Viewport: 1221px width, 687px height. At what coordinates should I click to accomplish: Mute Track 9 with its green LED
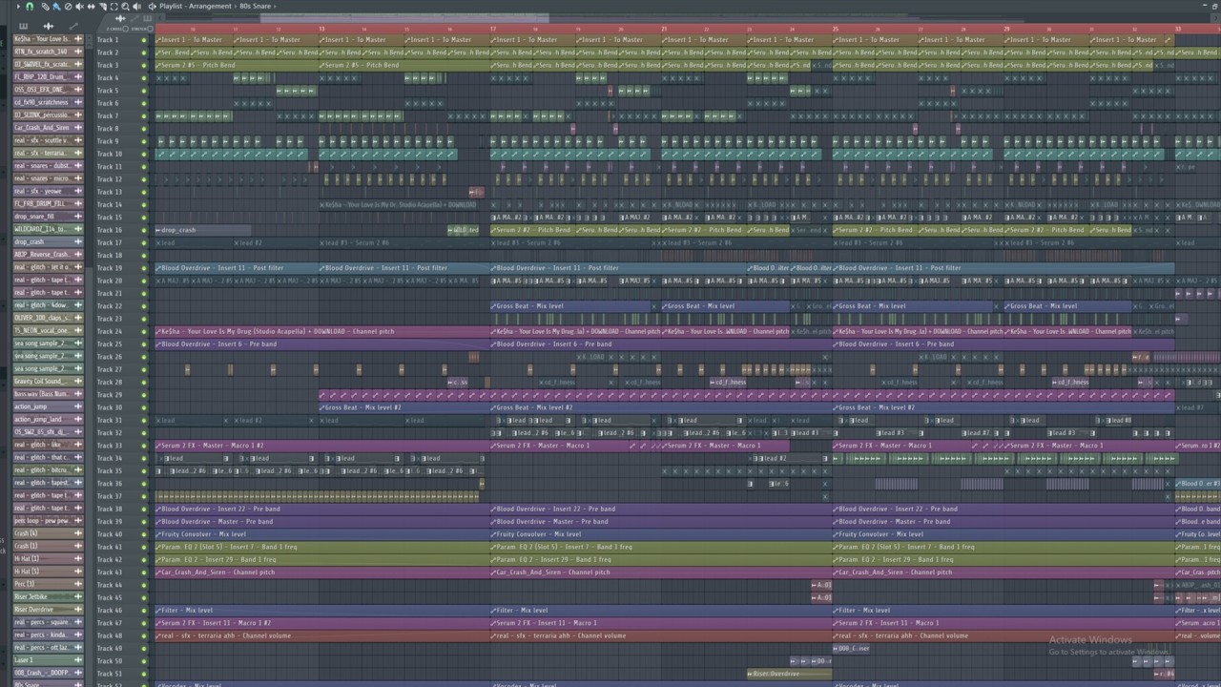click(x=145, y=141)
